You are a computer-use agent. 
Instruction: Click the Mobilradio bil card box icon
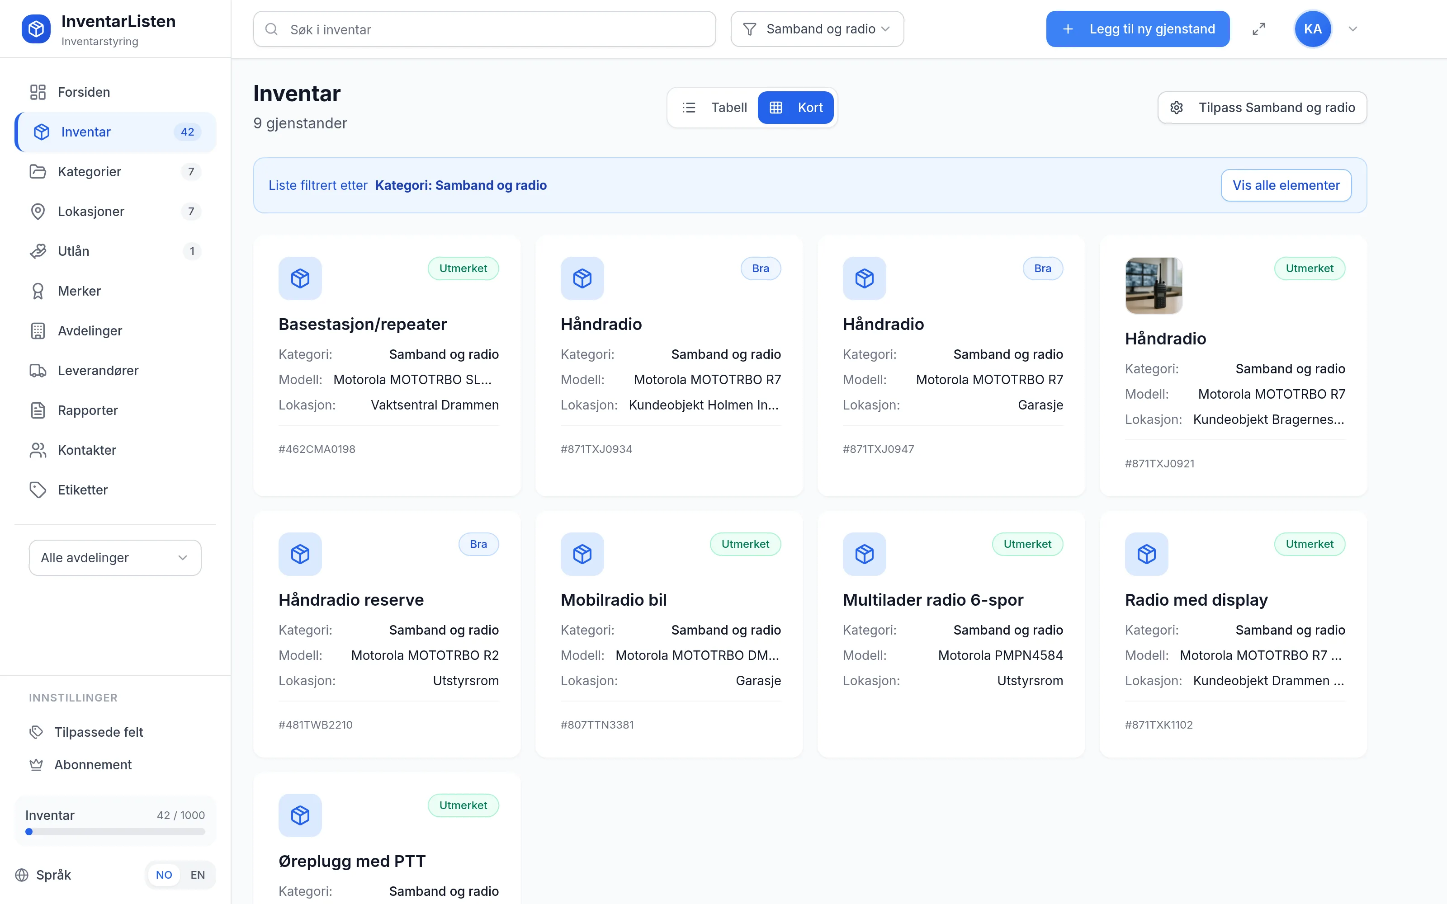click(582, 554)
